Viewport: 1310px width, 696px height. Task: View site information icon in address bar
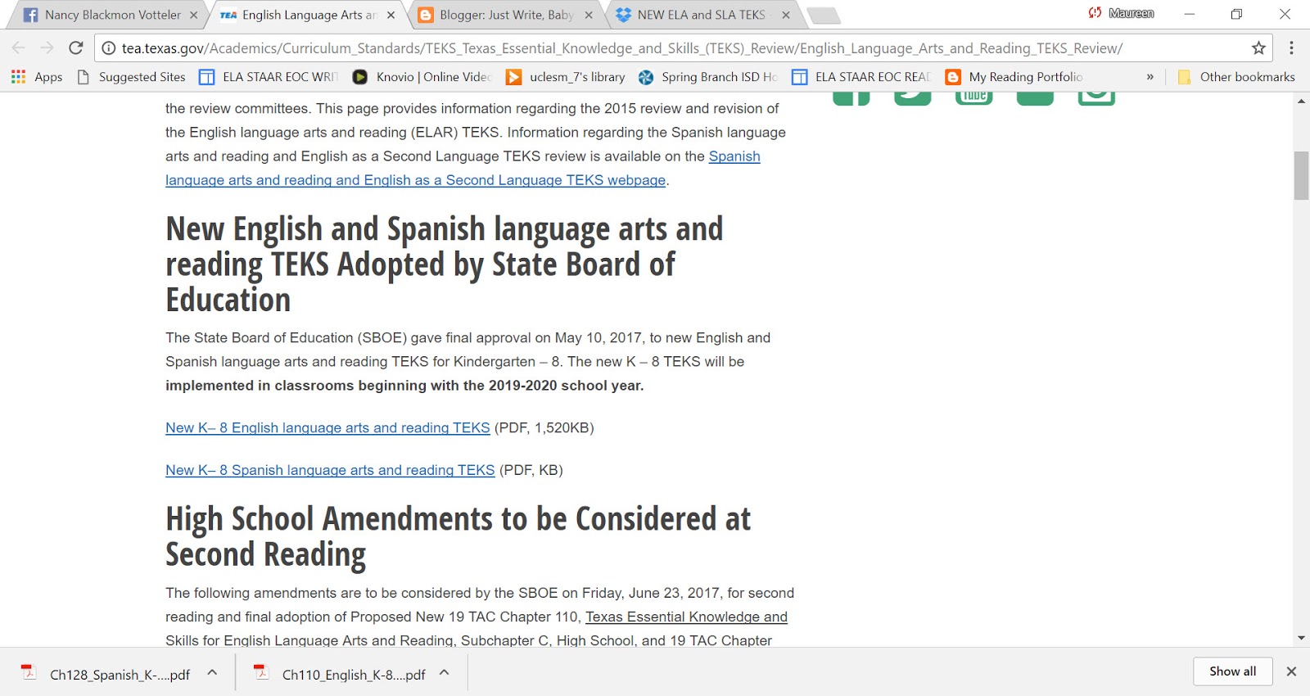click(x=108, y=48)
